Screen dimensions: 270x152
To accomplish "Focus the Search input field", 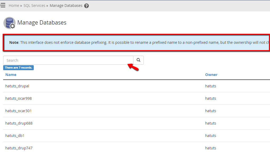I will click(x=68, y=60).
